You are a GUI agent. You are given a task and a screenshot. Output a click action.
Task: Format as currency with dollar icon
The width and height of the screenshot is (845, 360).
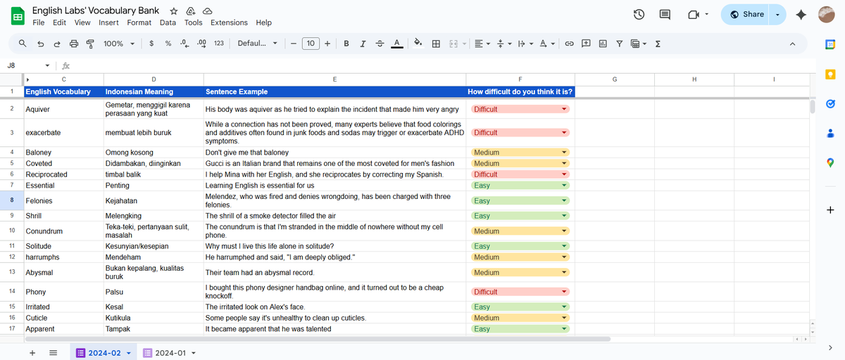pos(152,44)
